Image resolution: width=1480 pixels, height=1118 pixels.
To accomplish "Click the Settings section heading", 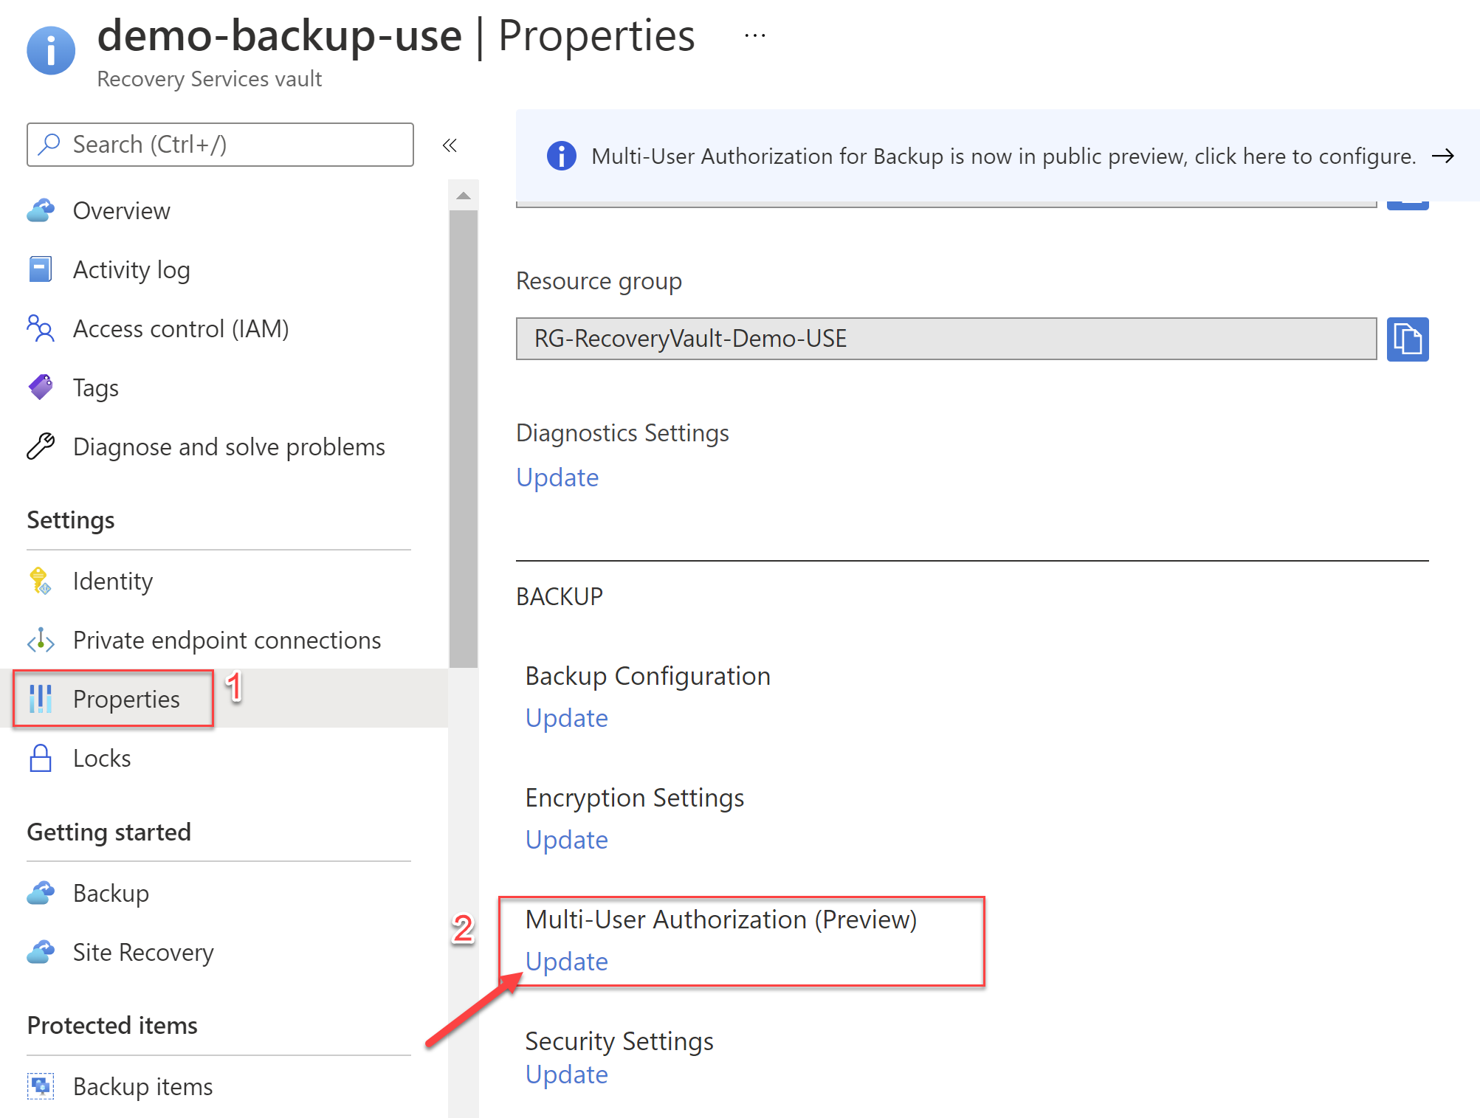I will tap(71, 520).
